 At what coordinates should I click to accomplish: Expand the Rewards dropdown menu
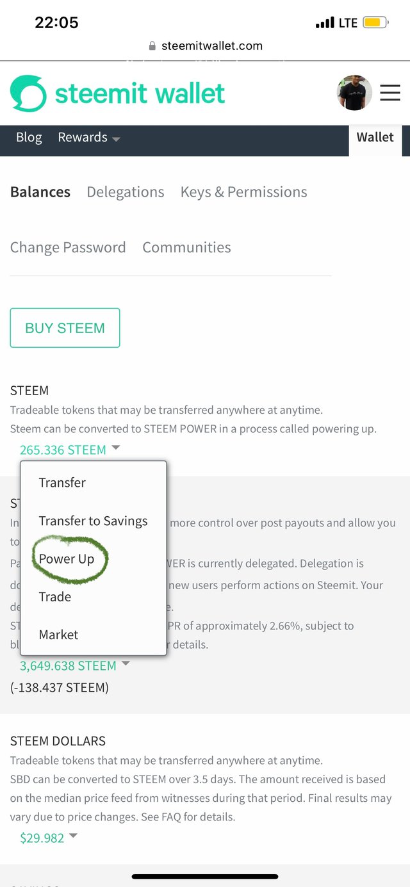pos(88,138)
